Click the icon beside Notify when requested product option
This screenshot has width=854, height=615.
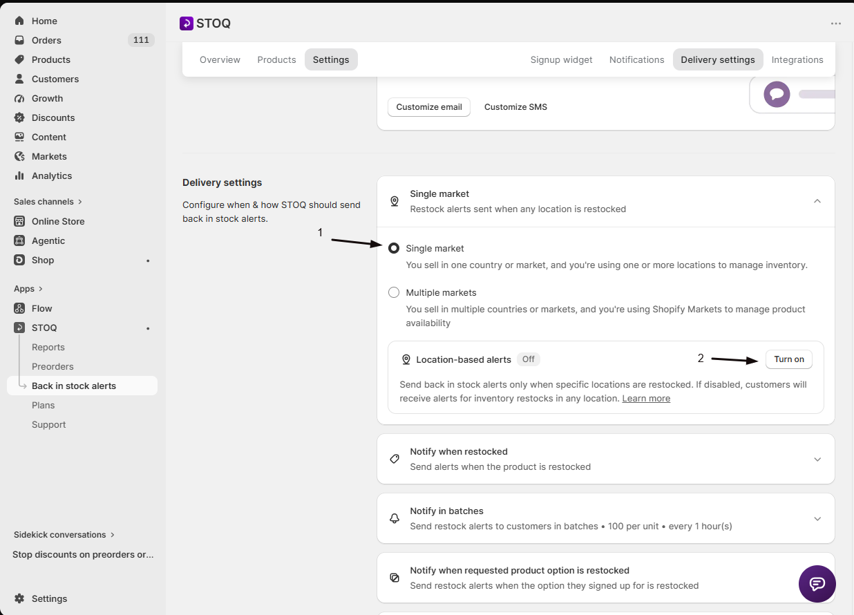click(395, 578)
